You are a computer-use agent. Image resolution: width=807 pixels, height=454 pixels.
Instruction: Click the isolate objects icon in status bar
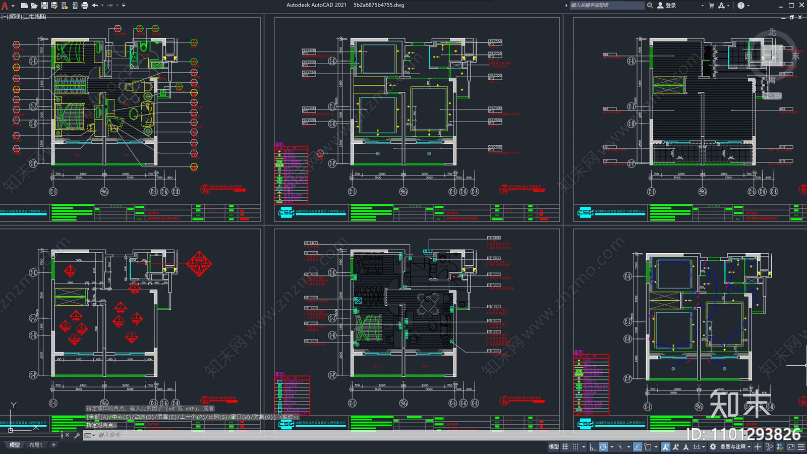coord(769,447)
